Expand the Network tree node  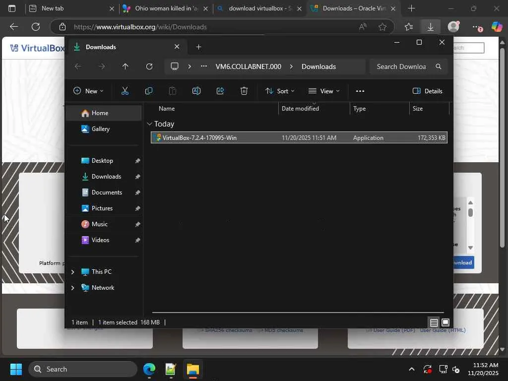[72, 288]
